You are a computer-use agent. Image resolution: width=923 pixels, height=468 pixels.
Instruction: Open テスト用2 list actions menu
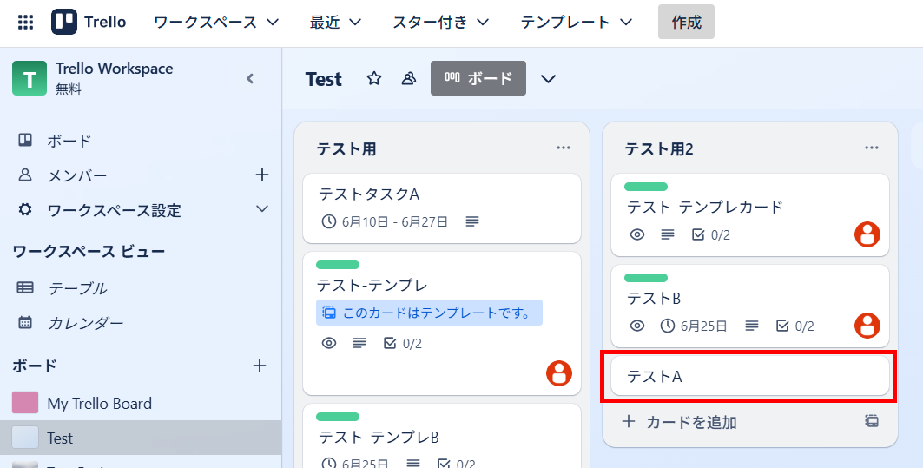[872, 148]
